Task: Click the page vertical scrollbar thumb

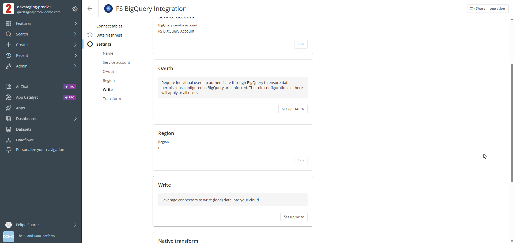Action: pyautogui.click(x=512, y=123)
